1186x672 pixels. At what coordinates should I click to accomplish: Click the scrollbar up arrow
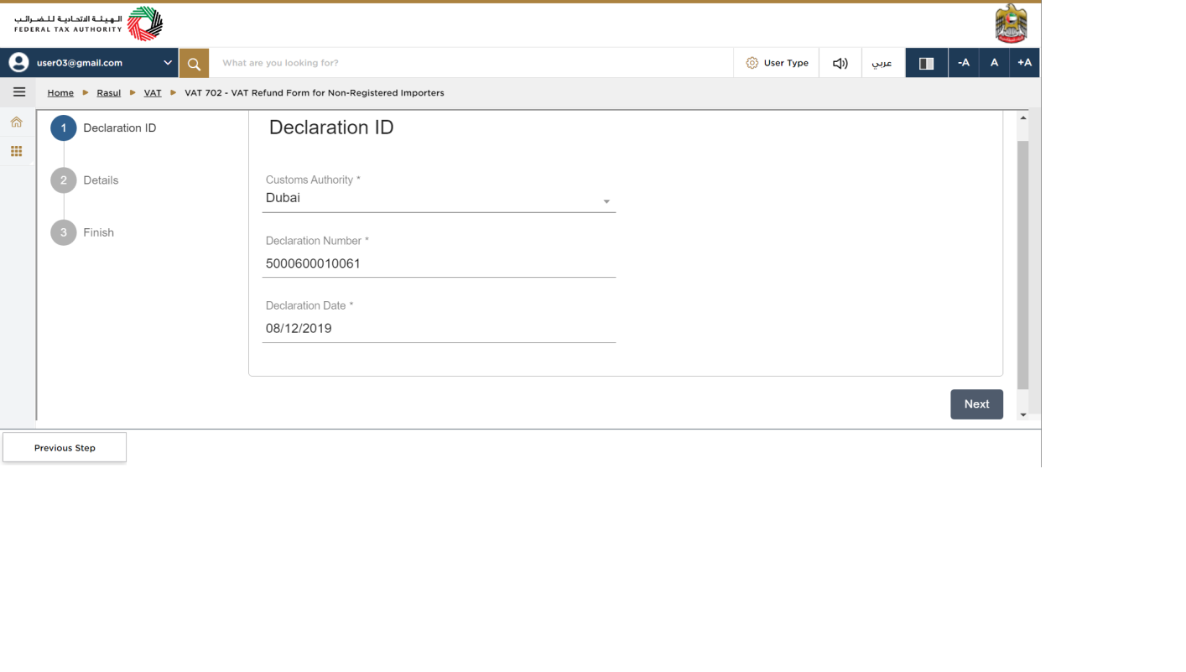coord(1022,117)
